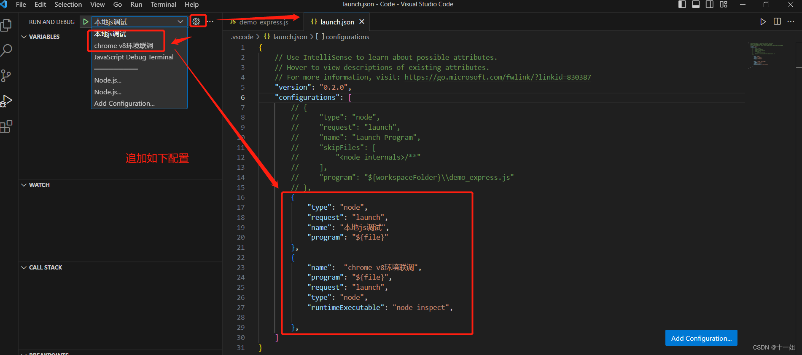
Task: Click the "version" key on line 5
Action: point(293,88)
